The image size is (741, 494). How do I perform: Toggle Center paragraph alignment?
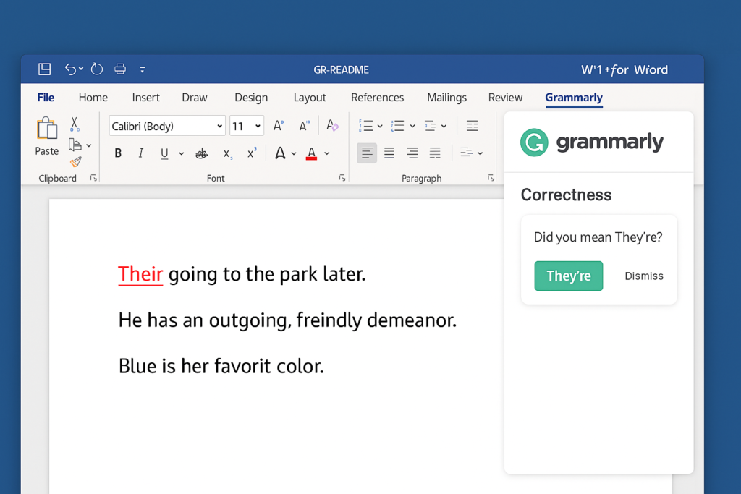(389, 153)
